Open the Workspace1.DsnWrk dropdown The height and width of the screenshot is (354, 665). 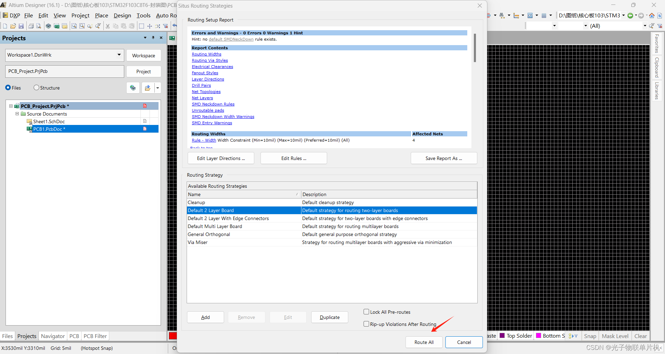(x=119, y=55)
